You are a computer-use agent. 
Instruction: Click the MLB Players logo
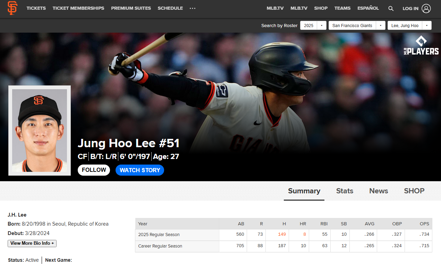point(421,45)
